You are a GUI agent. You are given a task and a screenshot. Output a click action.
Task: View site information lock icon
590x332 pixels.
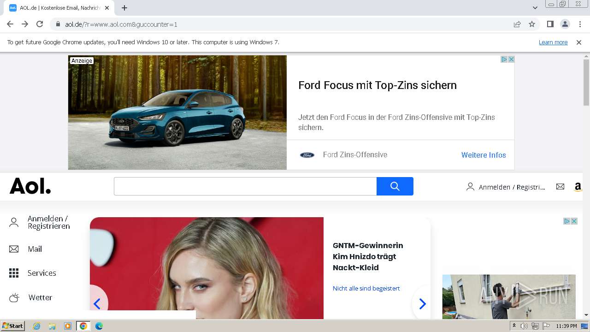[x=58, y=24]
